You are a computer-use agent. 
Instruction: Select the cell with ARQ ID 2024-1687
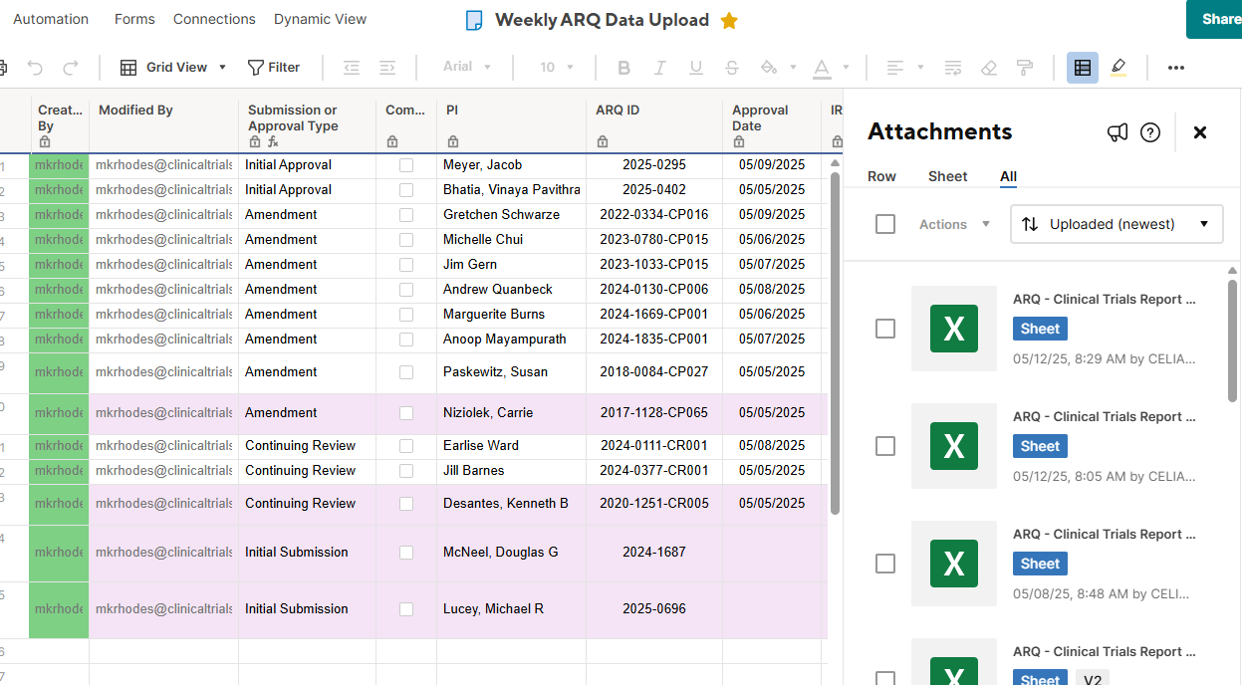tap(654, 553)
